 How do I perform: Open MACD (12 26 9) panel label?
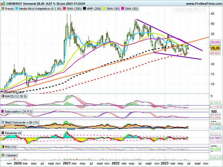coord(16,96)
